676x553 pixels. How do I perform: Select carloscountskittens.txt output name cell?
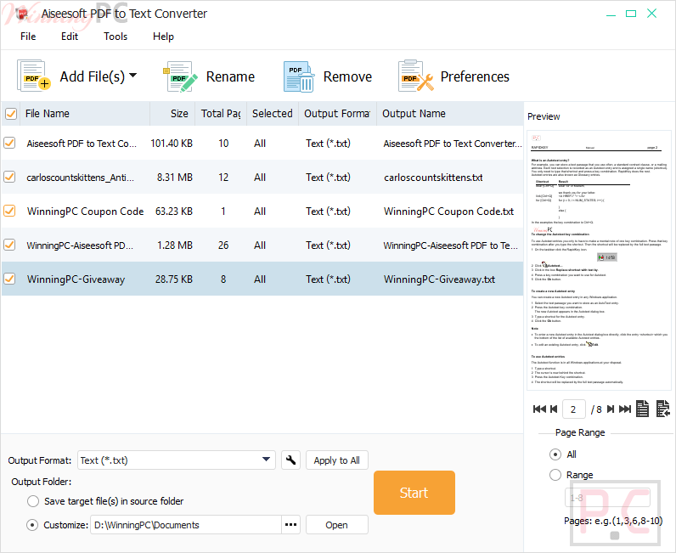(433, 178)
